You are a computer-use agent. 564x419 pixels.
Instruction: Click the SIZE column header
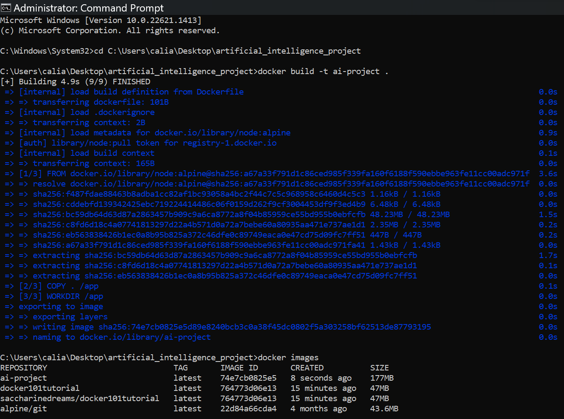click(x=380, y=368)
